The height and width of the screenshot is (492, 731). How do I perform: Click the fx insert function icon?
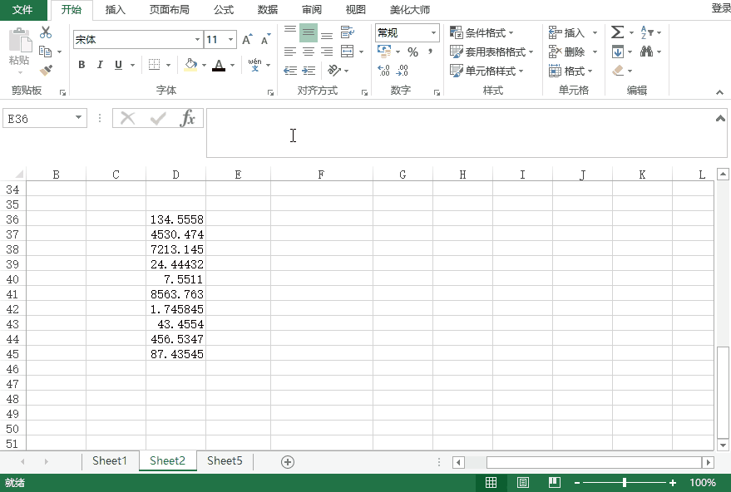187,118
